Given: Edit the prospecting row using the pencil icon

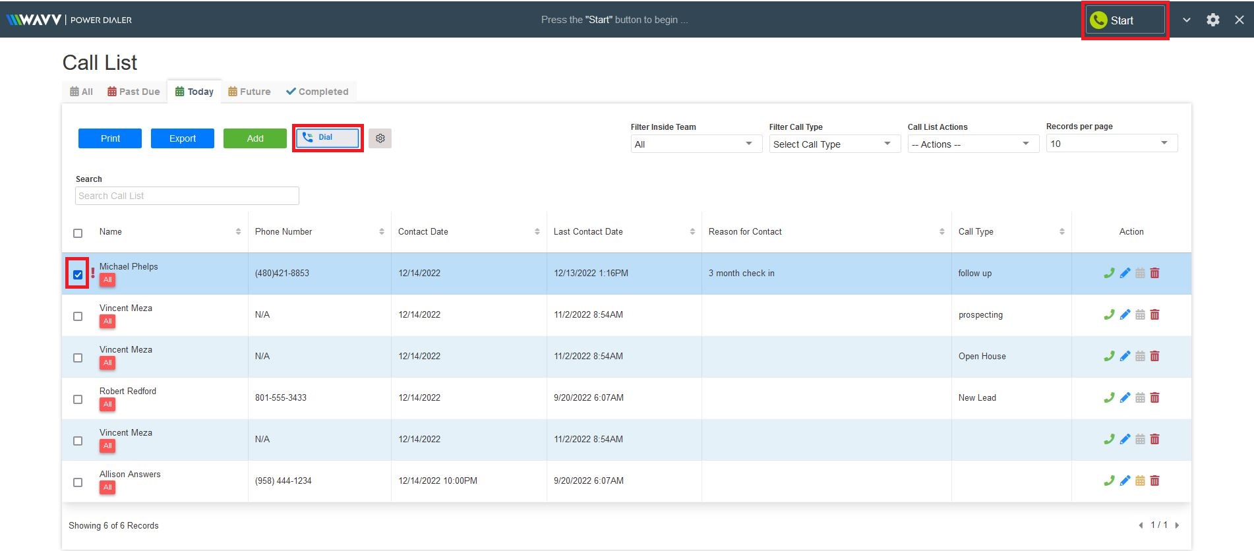Looking at the screenshot, I should [x=1125, y=314].
